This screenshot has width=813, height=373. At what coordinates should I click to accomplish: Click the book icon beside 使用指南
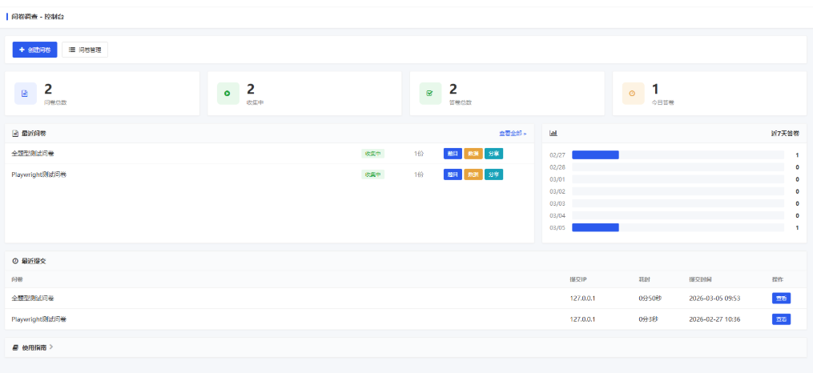coord(15,347)
